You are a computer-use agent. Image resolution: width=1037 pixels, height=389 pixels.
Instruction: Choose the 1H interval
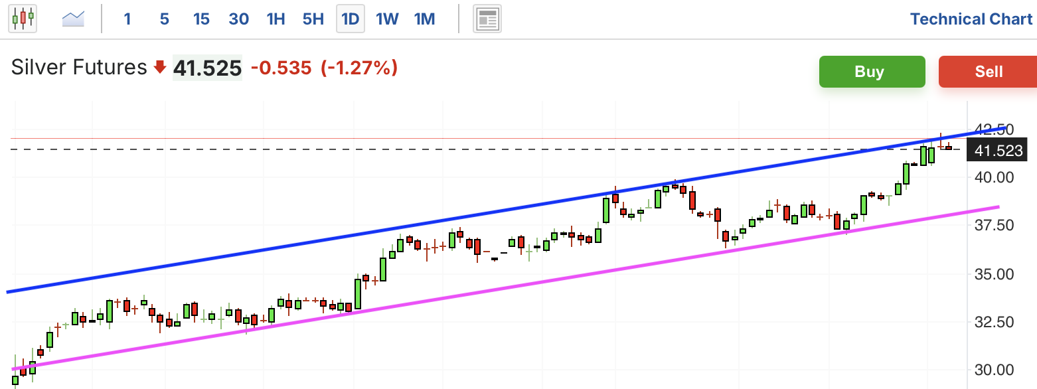click(x=276, y=19)
